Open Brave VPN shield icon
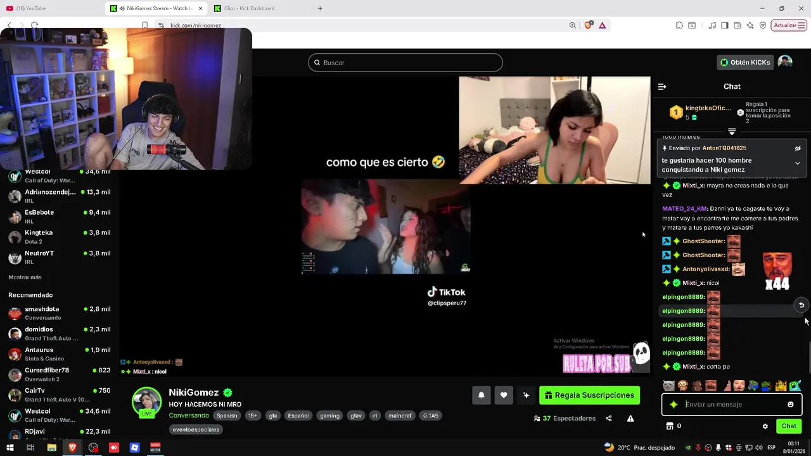 click(x=763, y=25)
